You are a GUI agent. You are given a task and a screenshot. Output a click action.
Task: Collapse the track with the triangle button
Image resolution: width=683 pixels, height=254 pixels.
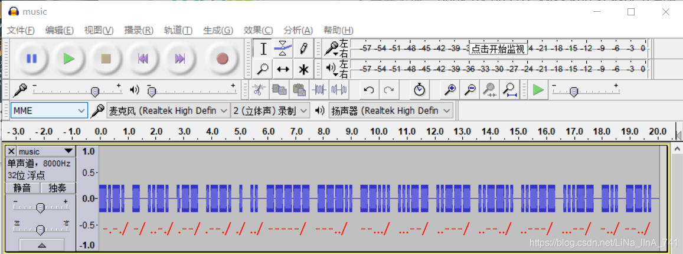[42, 245]
